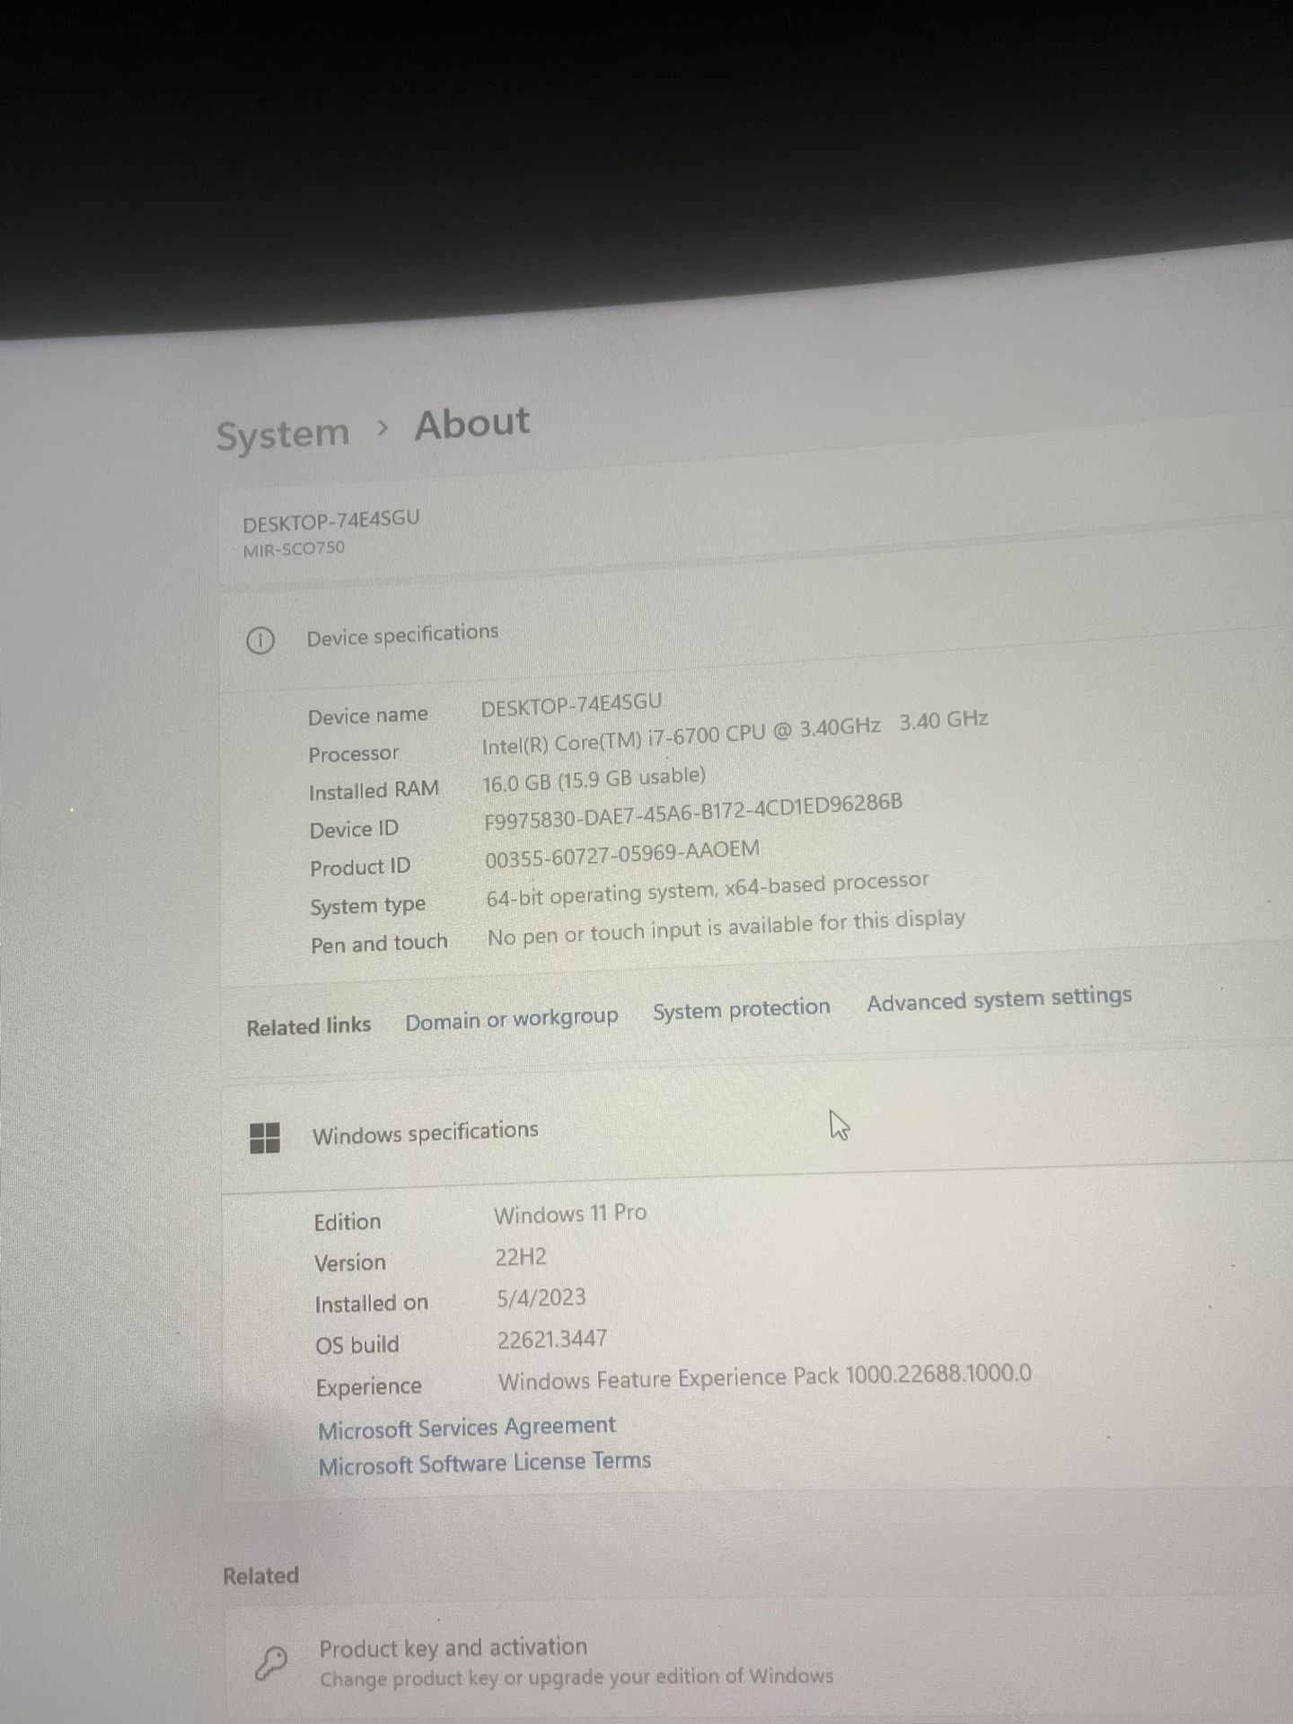Open Microsoft Software License Terms link
Image resolution: width=1293 pixels, height=1724 pixels.
[x=485, y=1465]
